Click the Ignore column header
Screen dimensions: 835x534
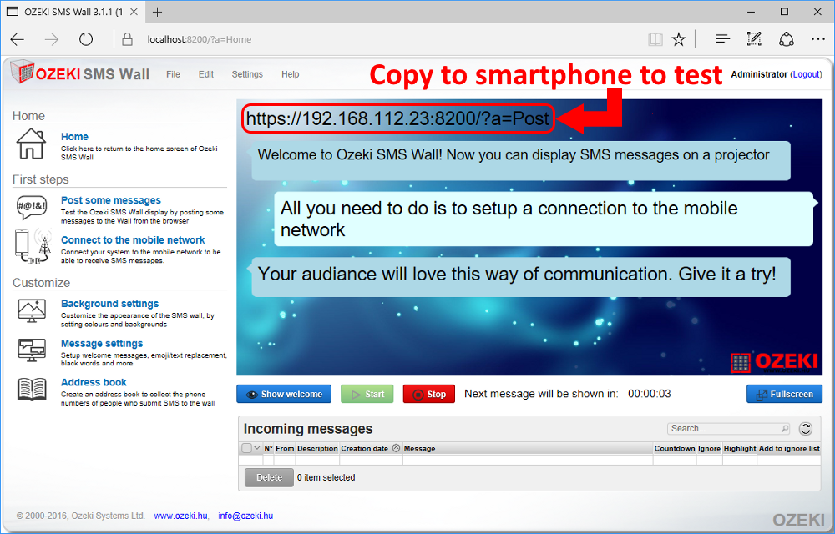click(709, 448)
